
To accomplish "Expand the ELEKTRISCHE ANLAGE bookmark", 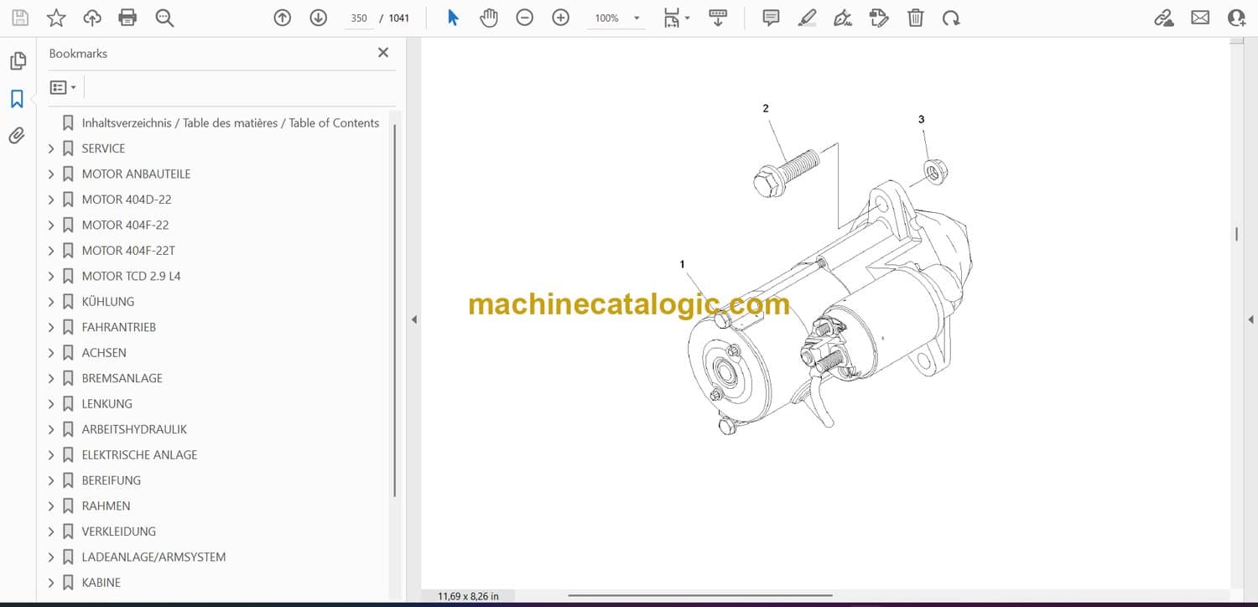I will coord(51,455).
